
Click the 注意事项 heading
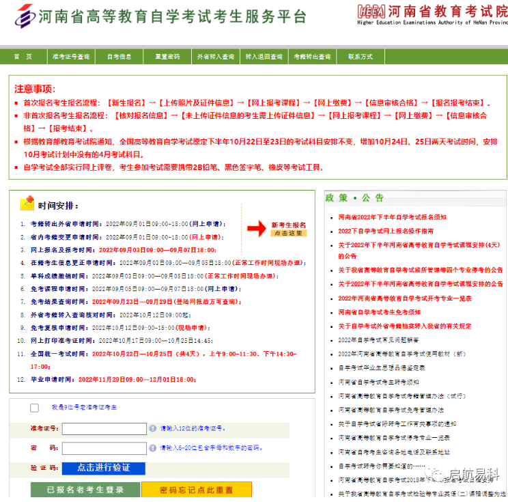pyautogui.click(x=35, y=89)
